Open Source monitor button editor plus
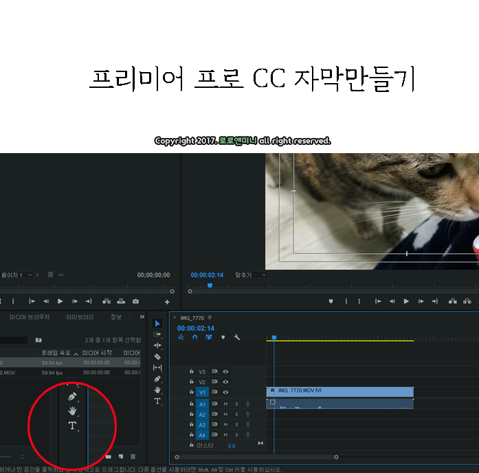 click(x=167, y=302)
